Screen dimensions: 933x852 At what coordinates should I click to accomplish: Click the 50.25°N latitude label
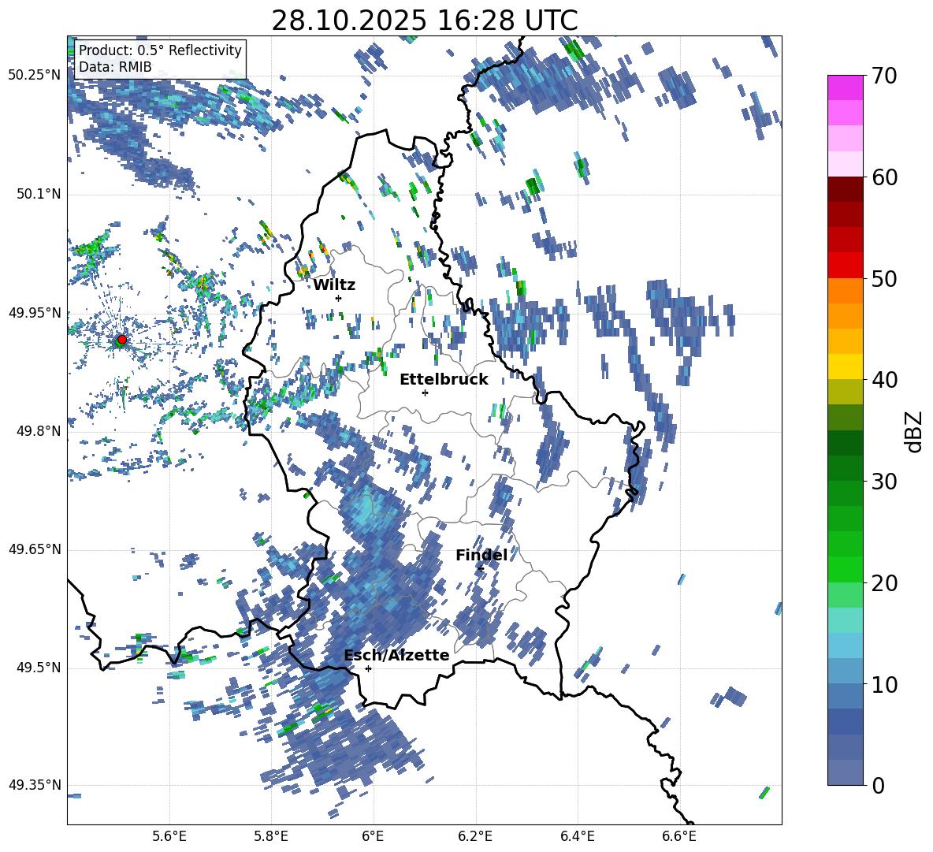[35, 76]
